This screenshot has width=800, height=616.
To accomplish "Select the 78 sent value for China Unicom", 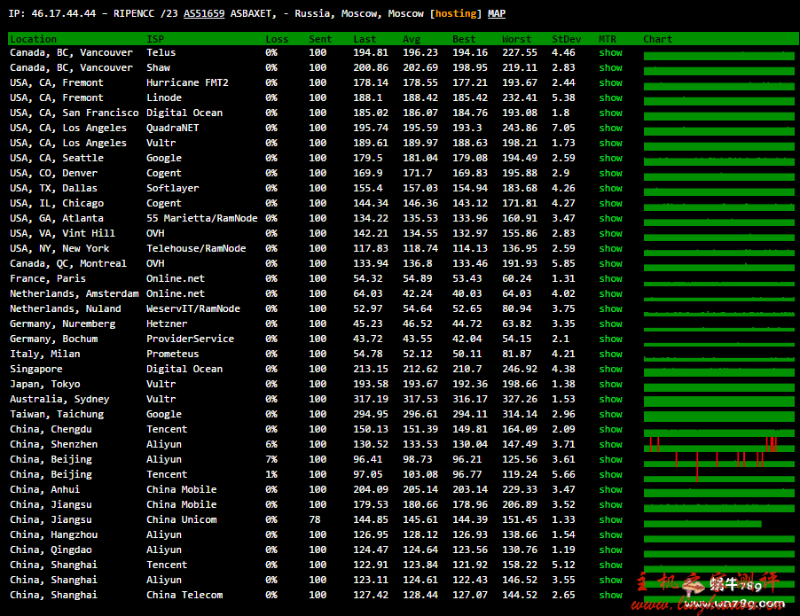I will [x=315, y=519].
